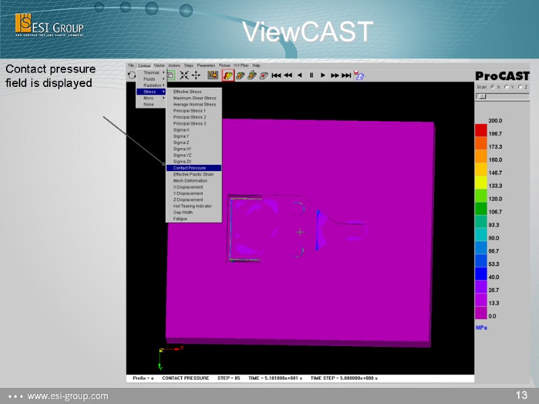Select the Scan Y radio button
Image resolution: width=539 pixels, height=404 pixels.
click(x=507, y=87)
